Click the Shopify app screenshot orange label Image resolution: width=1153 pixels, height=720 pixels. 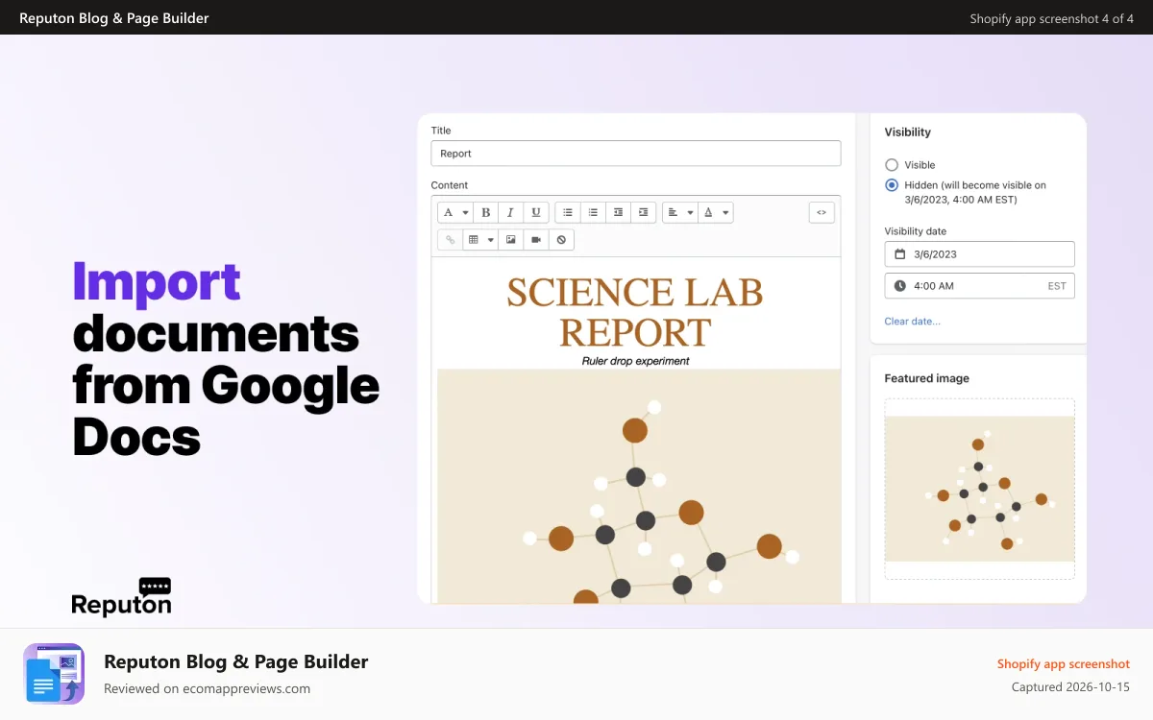click(x=1064, y=664)
